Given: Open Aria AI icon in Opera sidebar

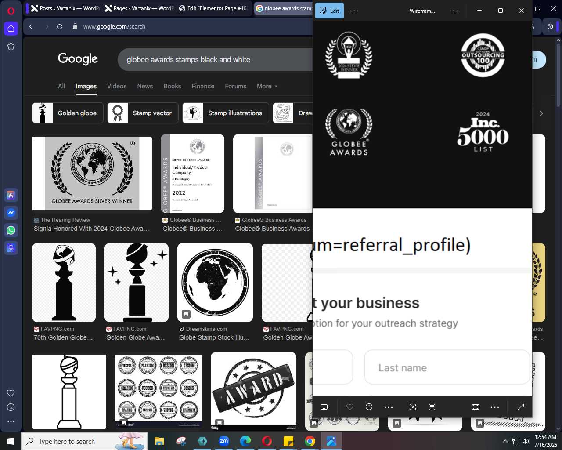Looking at the screenshot, I should pyautogui.click(x=11, y=195).
